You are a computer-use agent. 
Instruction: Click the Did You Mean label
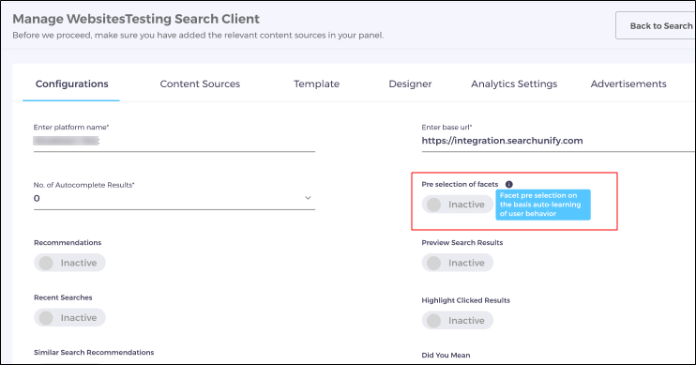[x=446, y=356]
